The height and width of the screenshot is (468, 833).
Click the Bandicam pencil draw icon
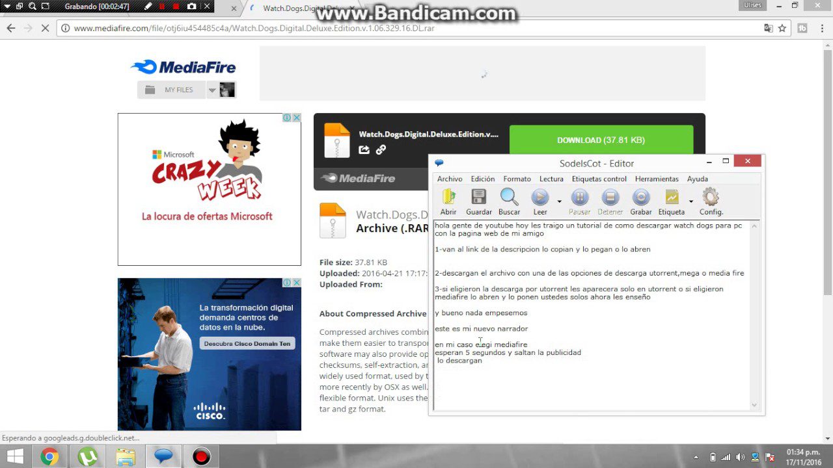(149, 6)
